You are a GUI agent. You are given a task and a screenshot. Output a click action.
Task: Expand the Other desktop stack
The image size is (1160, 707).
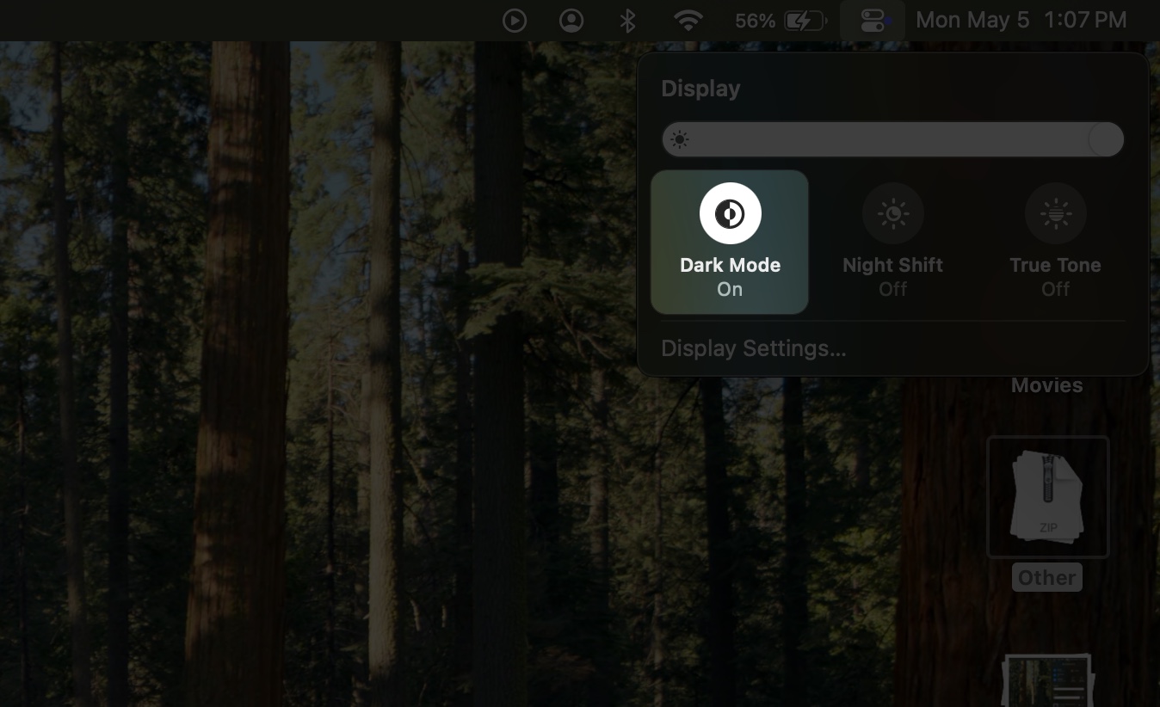coord(1046,577)
